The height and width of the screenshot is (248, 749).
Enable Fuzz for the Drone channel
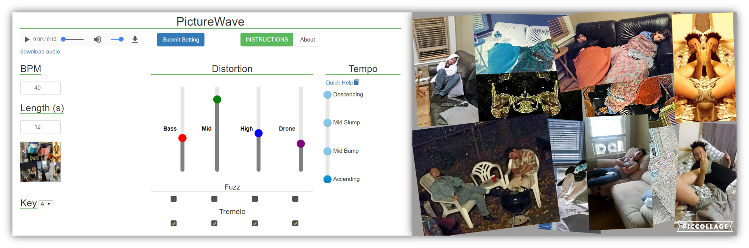pos(295,199)
